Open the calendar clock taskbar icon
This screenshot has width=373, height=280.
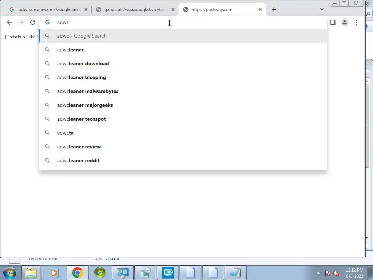click(x=145, y=273)
